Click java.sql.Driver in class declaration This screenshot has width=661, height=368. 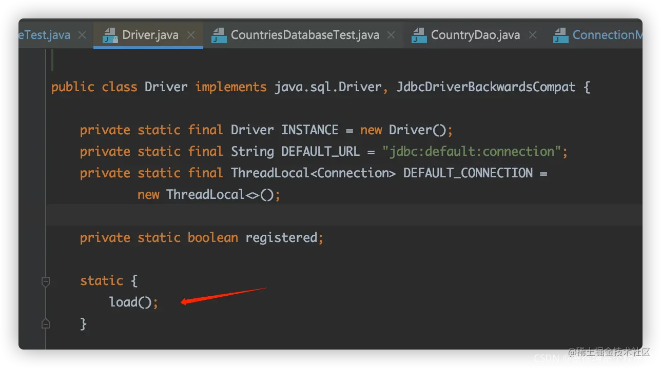(328, 87)
